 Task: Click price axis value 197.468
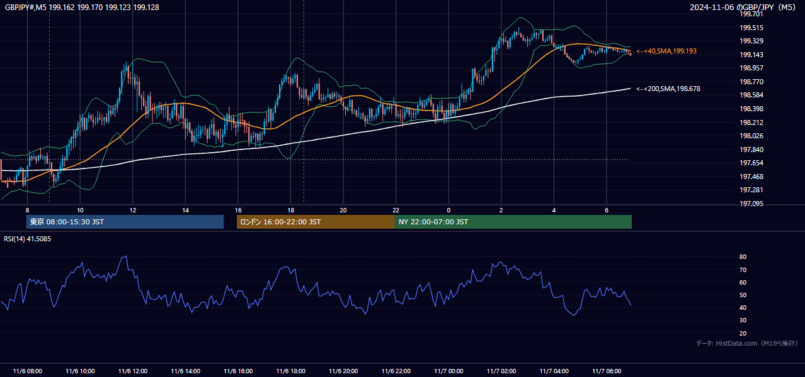pos(751,177)
